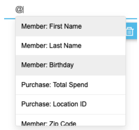Click the trash can delete icon
Image resolution: width=139 pixels, height=130 pixels.
click(130, 31)
